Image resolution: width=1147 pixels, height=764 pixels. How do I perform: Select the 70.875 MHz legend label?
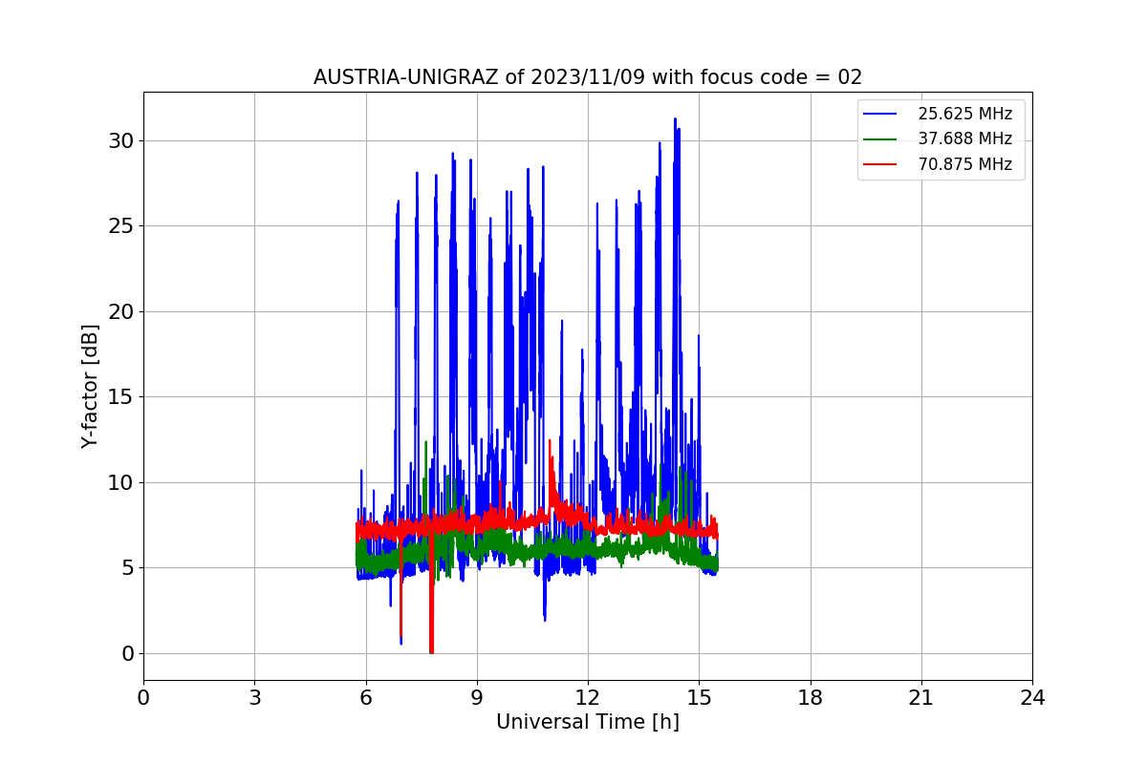pos(965,164)
